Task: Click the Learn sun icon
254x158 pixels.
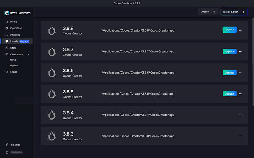Action: pos(7,72)
